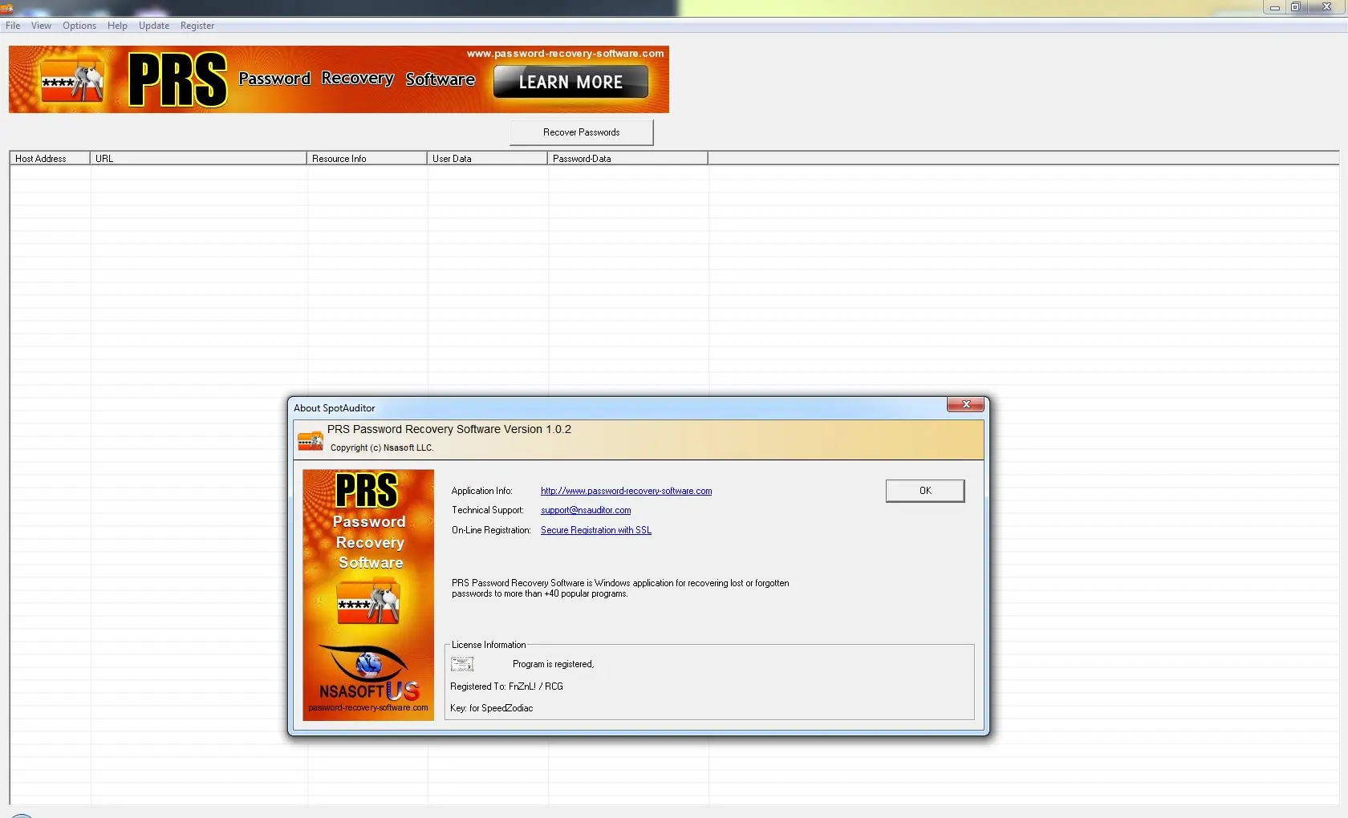Image resolution: width=1348 pixels, height=818 pixels.
Task: Click the www.password-recovery-software.com banner URL
Action: 566,54
